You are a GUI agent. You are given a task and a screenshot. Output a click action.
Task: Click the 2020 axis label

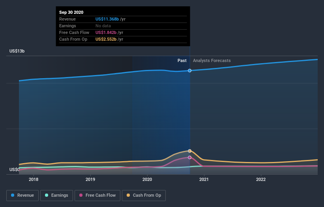147,179
